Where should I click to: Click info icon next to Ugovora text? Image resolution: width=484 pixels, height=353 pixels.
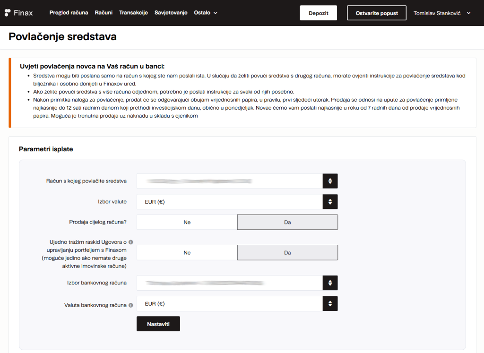131,242
